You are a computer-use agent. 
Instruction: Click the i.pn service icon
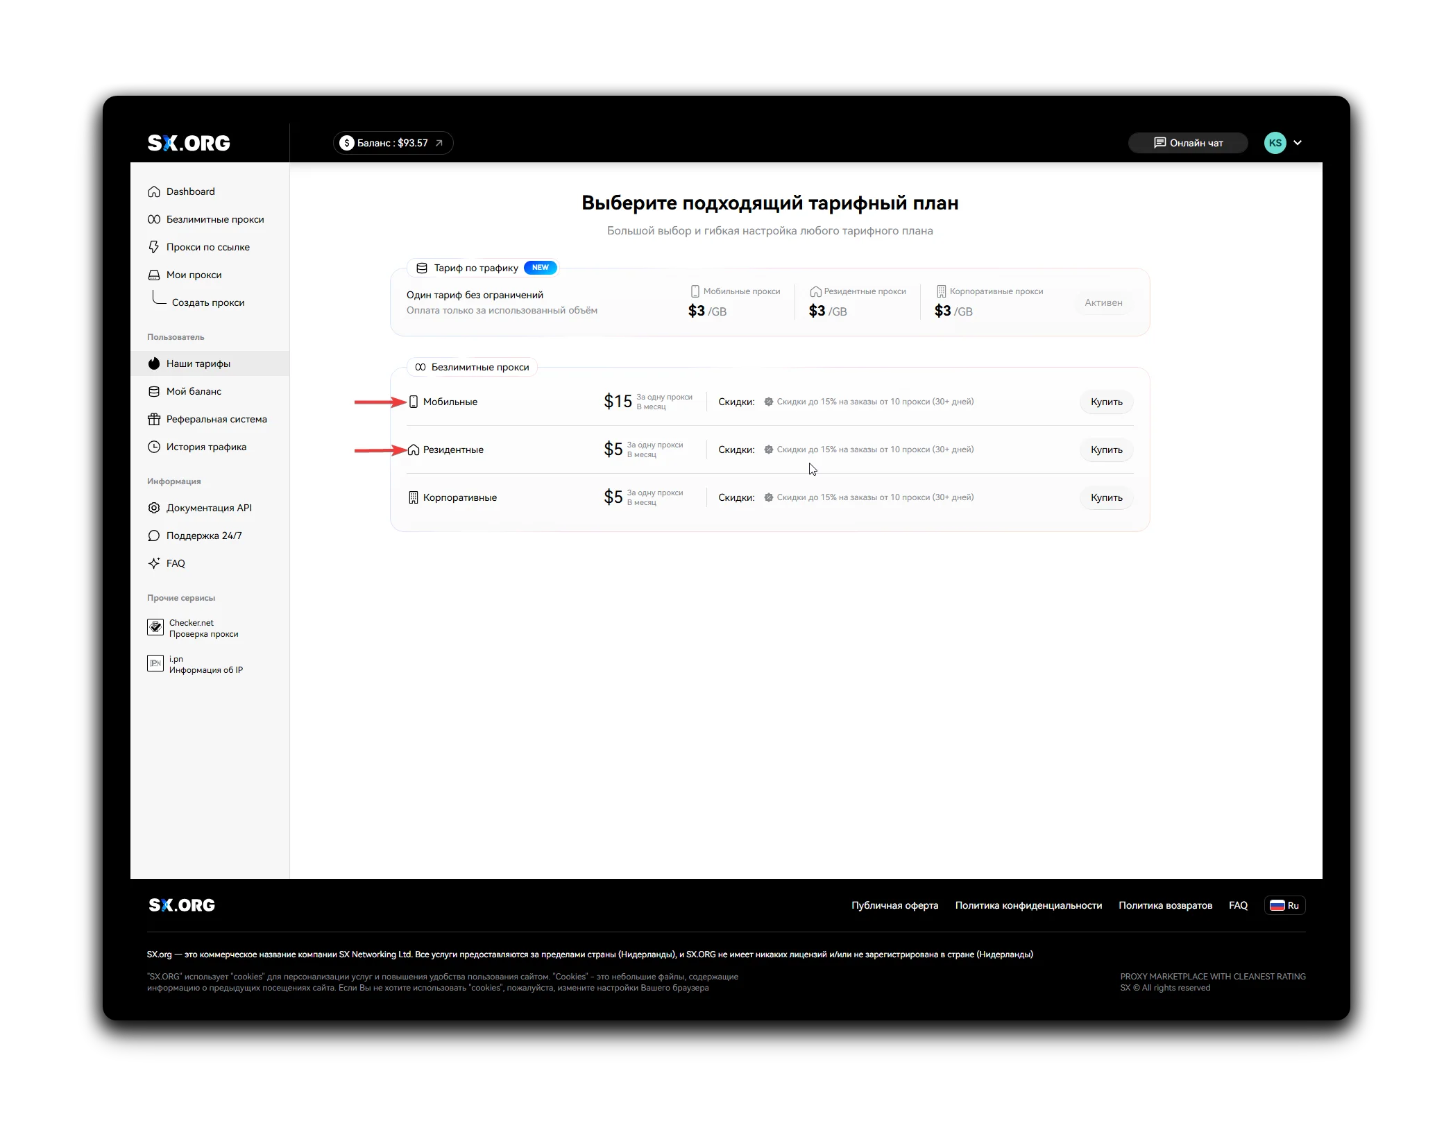(155, 663)
